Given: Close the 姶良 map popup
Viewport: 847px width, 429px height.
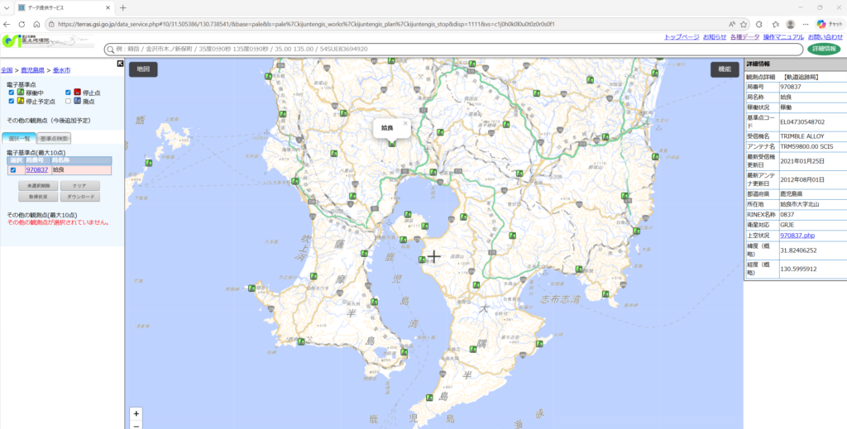Looking at the screenshot, I should (x=405, y=123).
